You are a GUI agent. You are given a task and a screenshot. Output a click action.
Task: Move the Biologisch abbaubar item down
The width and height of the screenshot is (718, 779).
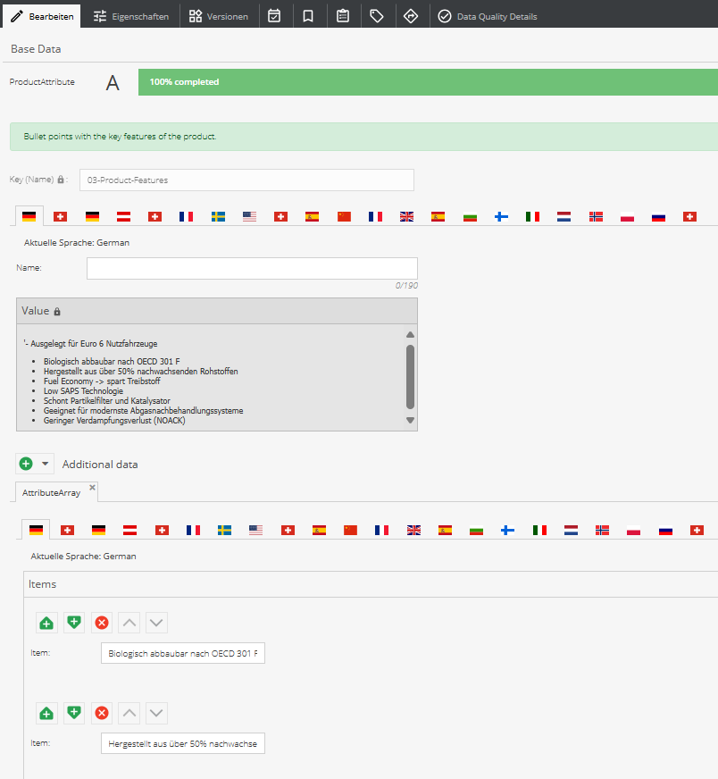[156, 623]
